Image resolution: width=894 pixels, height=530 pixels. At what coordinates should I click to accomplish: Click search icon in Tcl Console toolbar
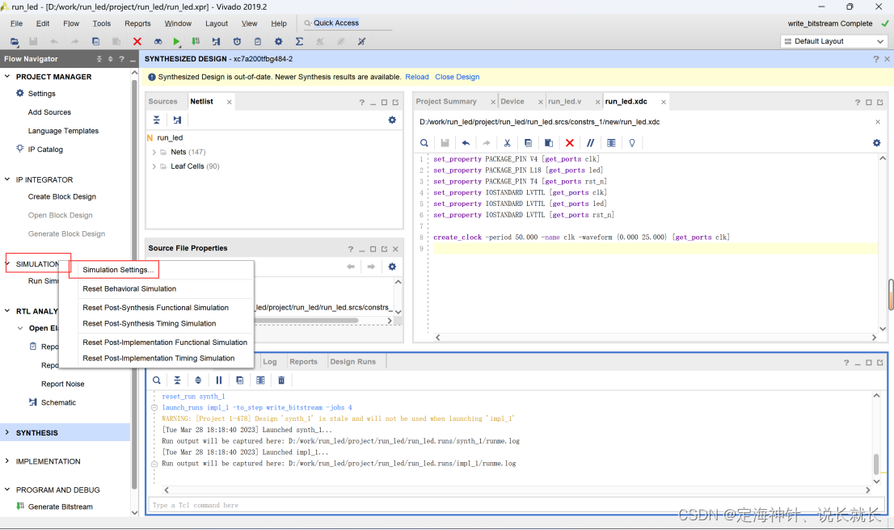[x=157, y=380]
